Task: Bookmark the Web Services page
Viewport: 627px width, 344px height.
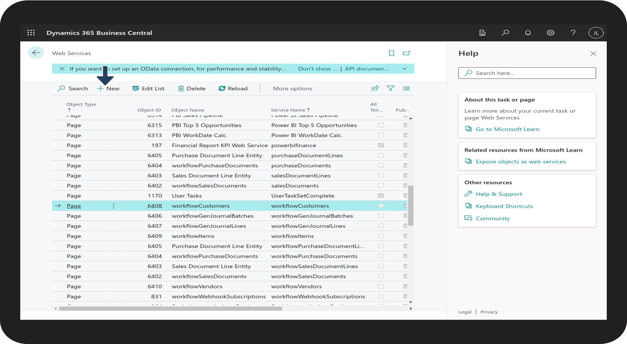Action: [x=391, y=53]
